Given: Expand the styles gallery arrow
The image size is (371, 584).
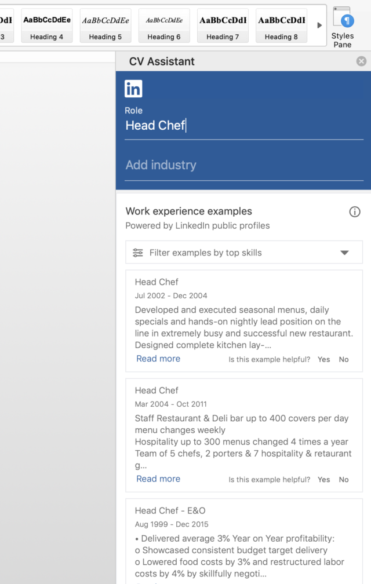Looking at the screenshot, I should [x=319, y=25].
